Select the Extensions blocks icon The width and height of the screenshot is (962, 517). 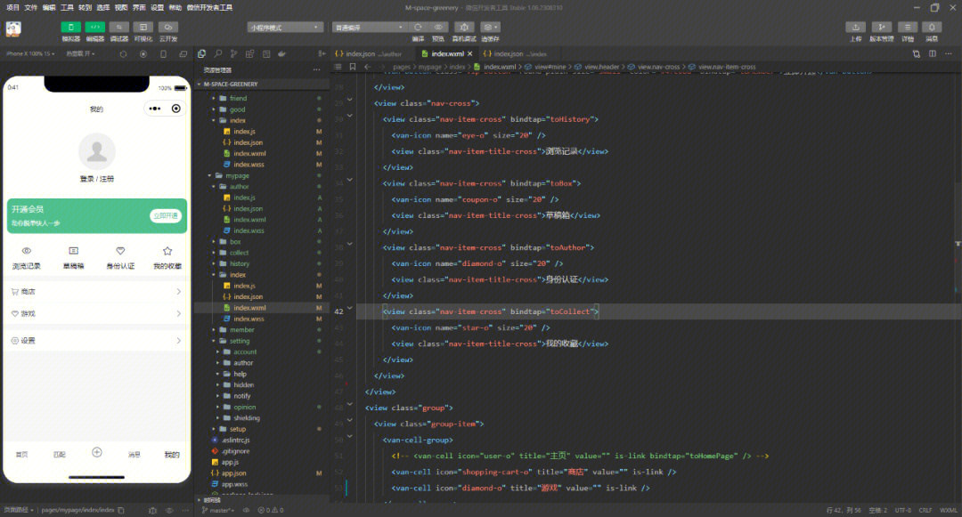coord(249,54)
